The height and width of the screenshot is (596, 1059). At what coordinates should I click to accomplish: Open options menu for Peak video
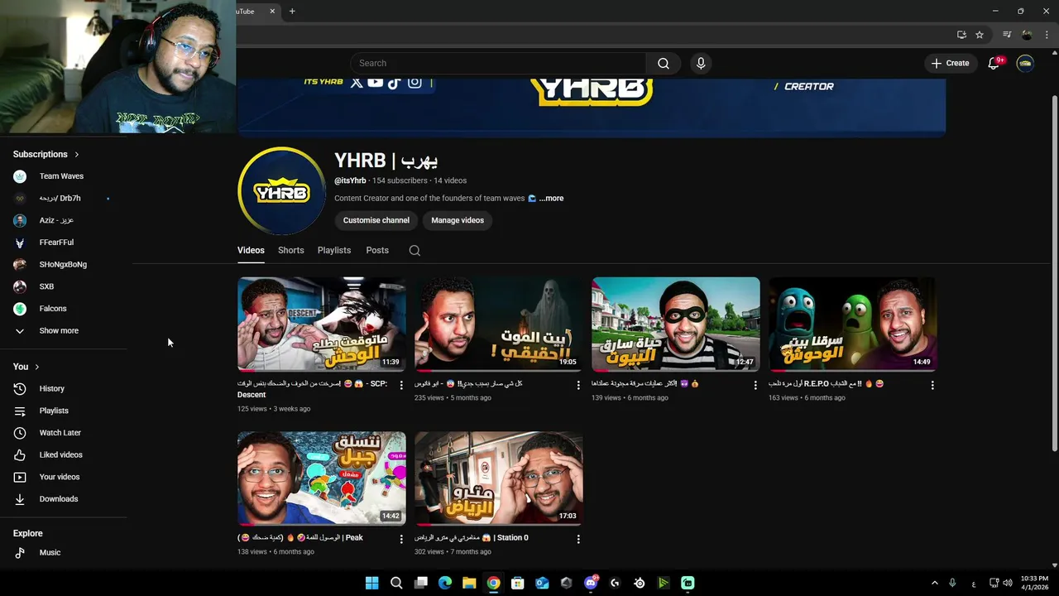click(x=401, y=539)
